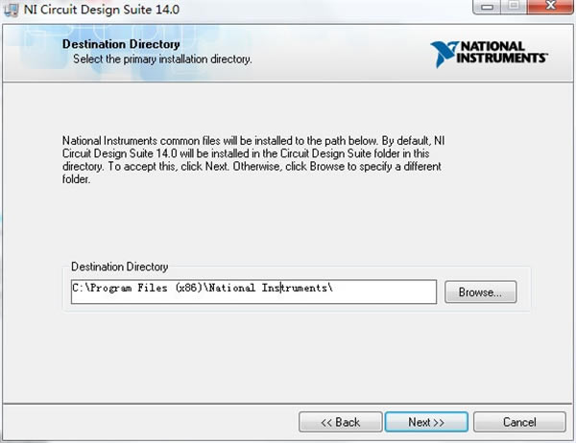Minimize the NI Circuit Design Suite window
Image resolution: width=576 pixels, height=443 pixels.
pyautogui.click(x=487, y=9)
